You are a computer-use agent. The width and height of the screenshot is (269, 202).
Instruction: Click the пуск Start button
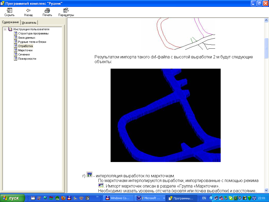[x=12, y=198]
